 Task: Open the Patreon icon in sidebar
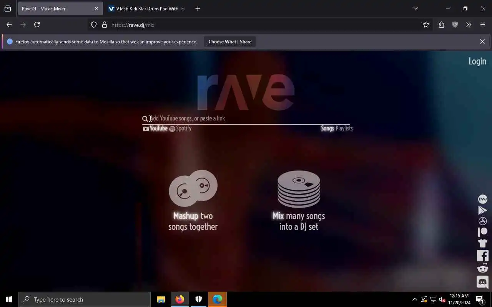482,232
